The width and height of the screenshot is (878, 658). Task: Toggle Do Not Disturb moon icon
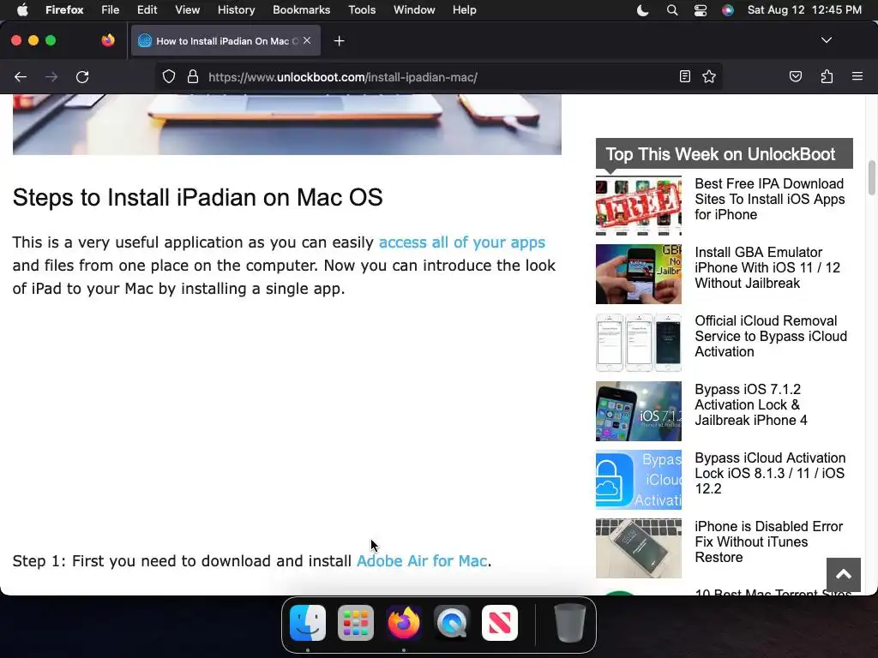(643, 10)
